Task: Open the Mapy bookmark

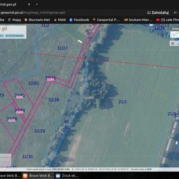Action: [x=15, y=20]
